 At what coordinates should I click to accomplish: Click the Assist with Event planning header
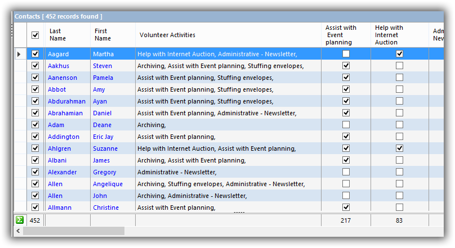coord(341,35)
